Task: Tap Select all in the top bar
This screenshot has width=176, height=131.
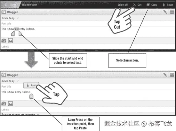Action: pos(123,5)
